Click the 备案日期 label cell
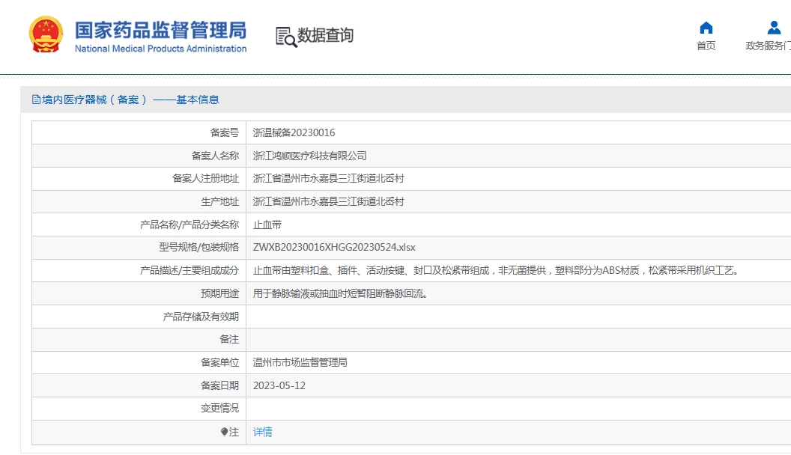 click(139, 385)
